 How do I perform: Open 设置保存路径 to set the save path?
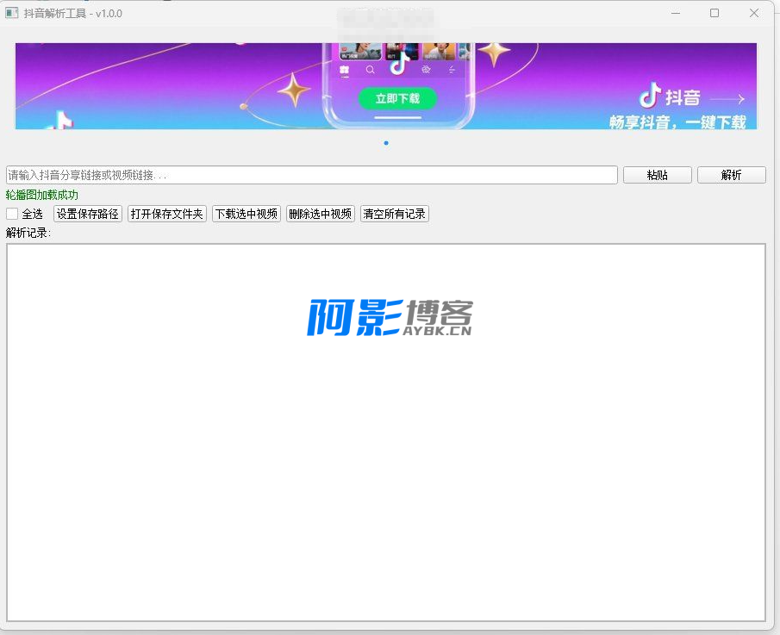[x=88, y=214]
